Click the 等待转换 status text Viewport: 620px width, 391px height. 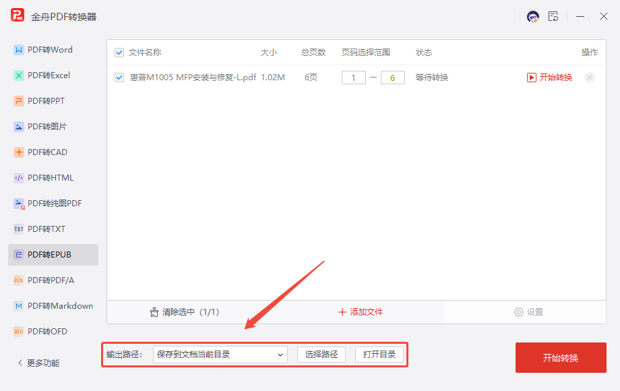click(x=432, y=78)
